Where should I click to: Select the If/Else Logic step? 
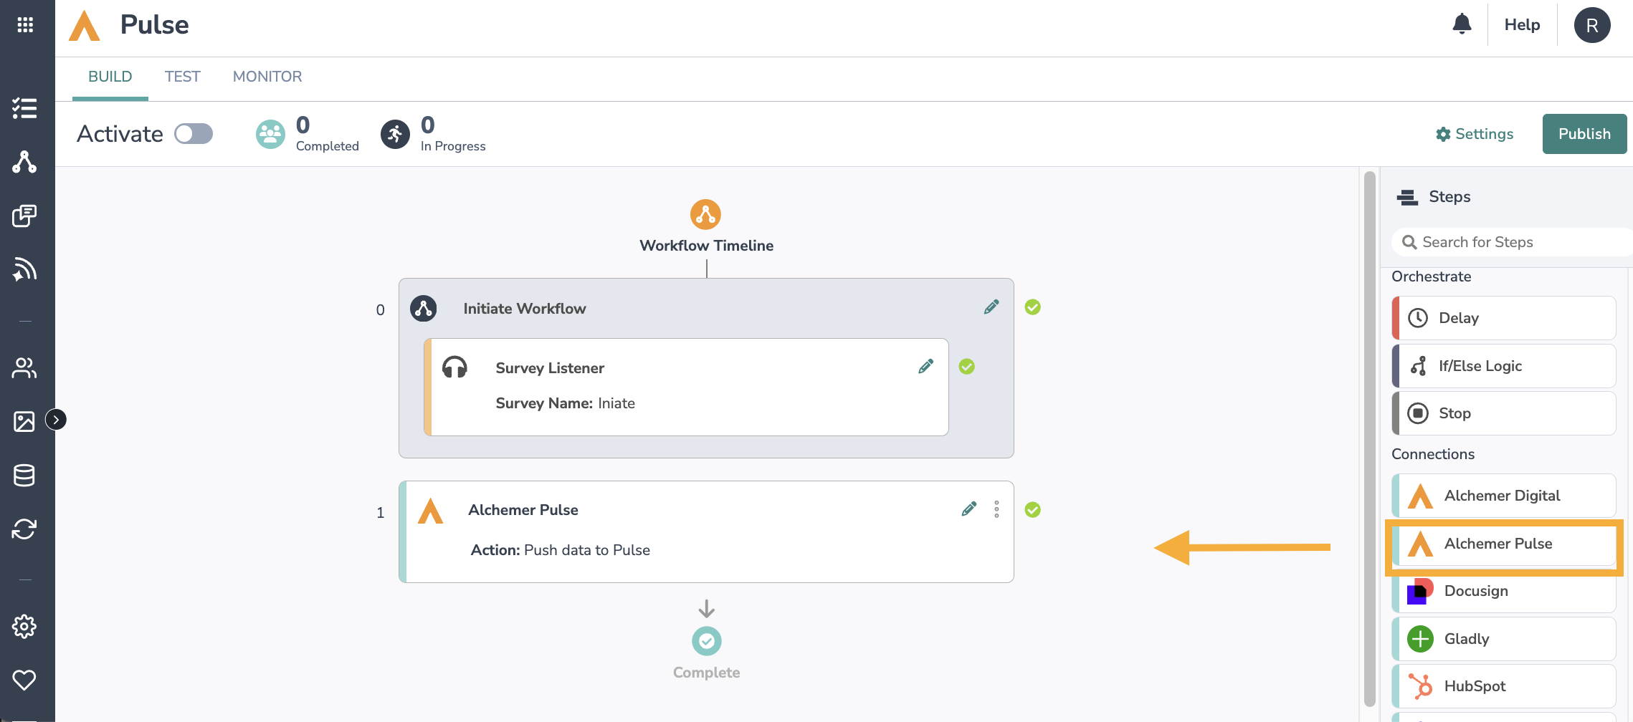click(x=1504, y=366)
